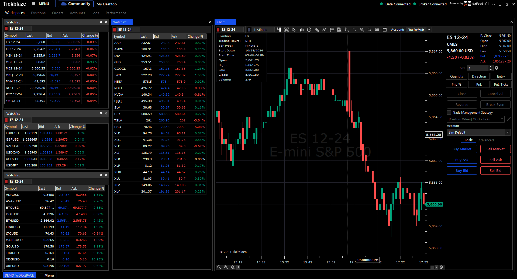The width and height of the screenshot is (517, 279).
Task: Open the Accounts tab
Action: click(x=77, y=13)
